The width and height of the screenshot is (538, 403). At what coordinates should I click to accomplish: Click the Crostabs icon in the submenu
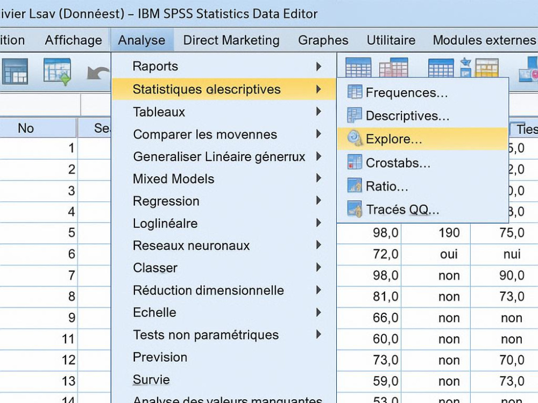[353, 163]
